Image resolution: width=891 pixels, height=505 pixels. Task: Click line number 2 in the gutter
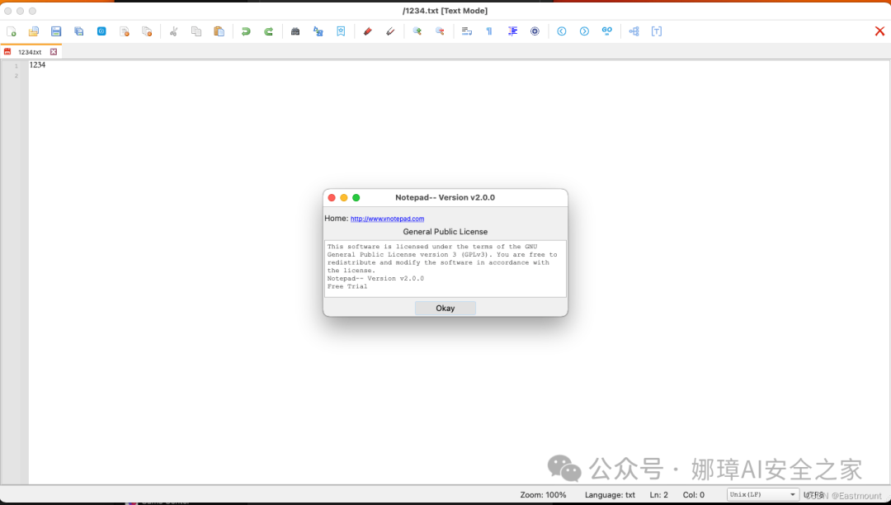[16, 76]
